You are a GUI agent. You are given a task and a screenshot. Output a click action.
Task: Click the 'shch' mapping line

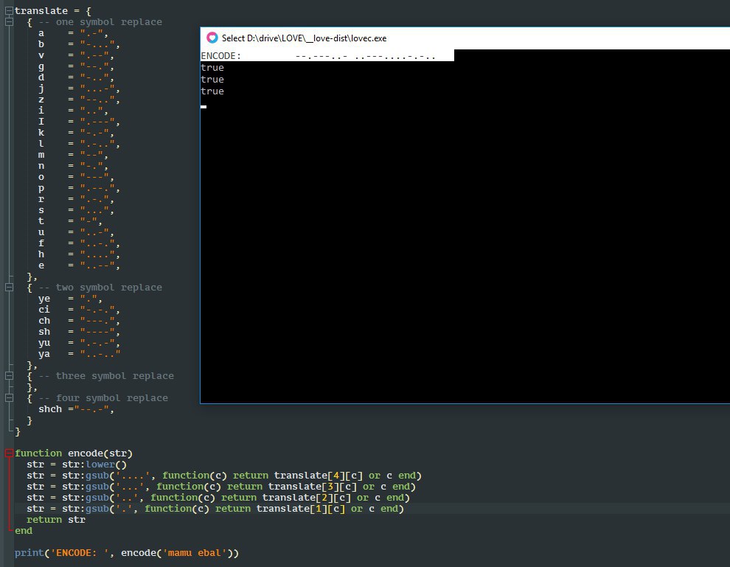click(x=76, y=410)
